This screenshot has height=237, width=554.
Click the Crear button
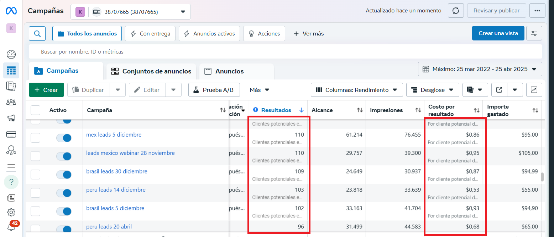click(x=46, y=90)
